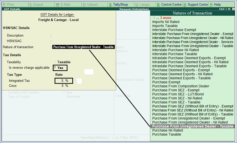Click the G: Language toolbar button
This screenshot has height=143, width=237.
pyautogui.click(x=145, y=5)
